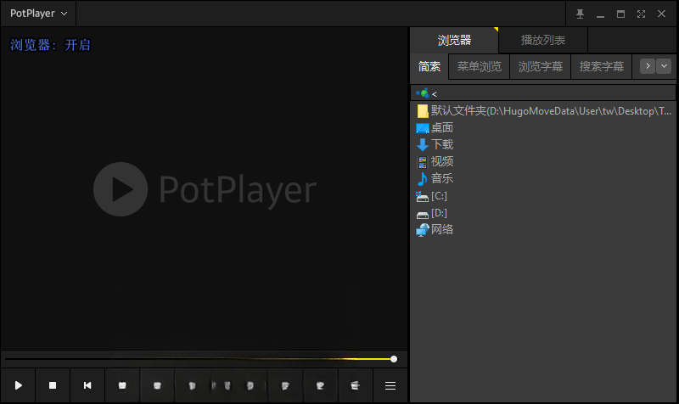Start playback with the Play button

tap(18, 385)
